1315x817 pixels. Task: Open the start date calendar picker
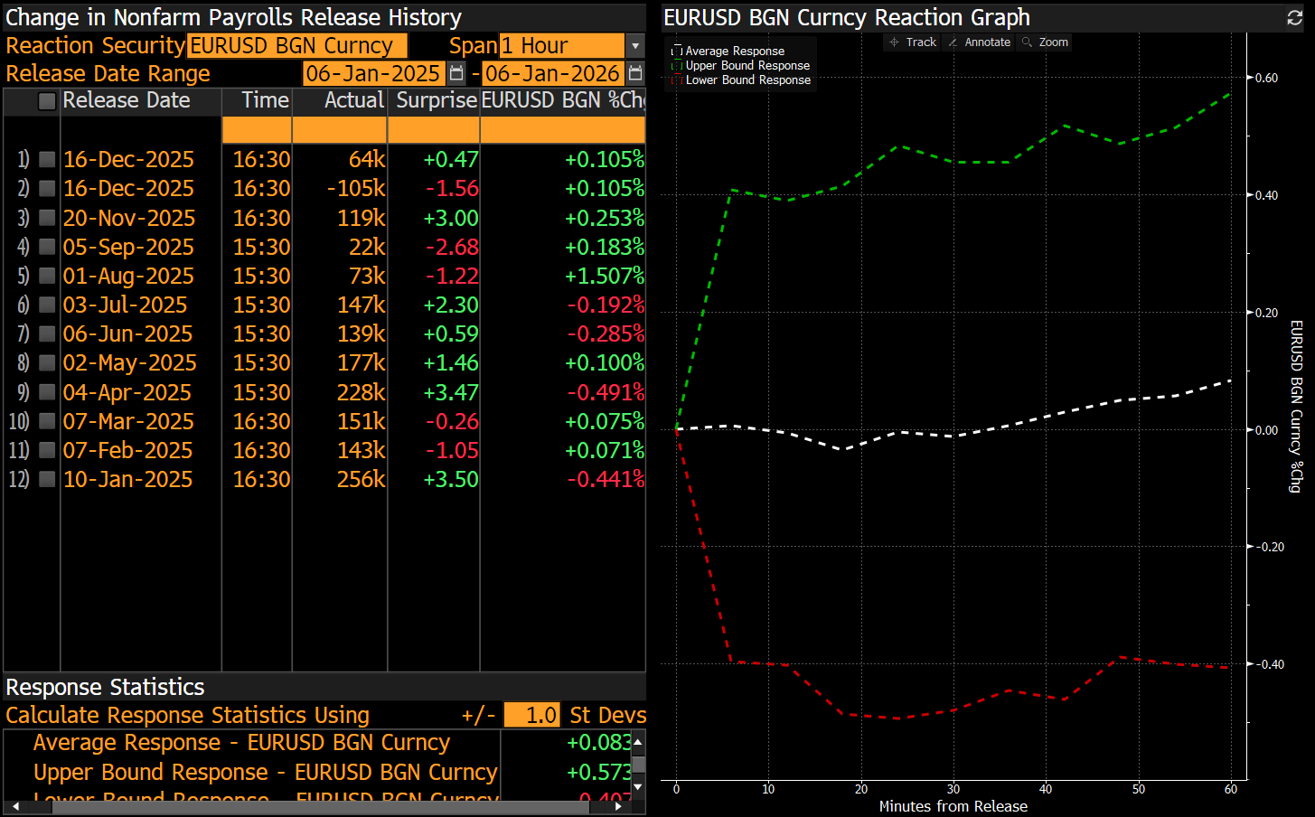pyautogui.click(x=456, y=73)
